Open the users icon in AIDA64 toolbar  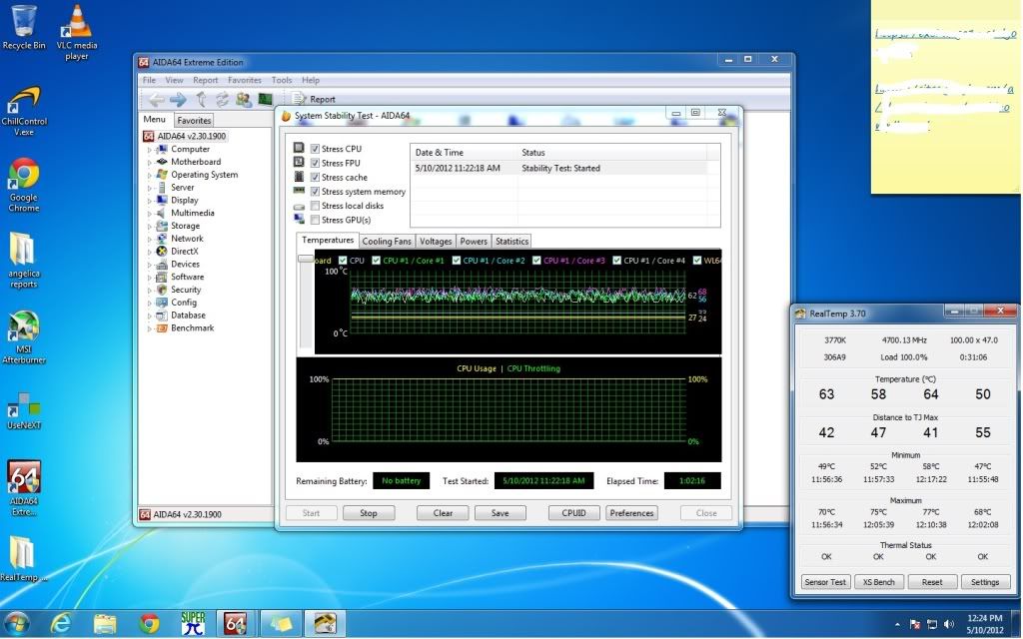[244, 99]
